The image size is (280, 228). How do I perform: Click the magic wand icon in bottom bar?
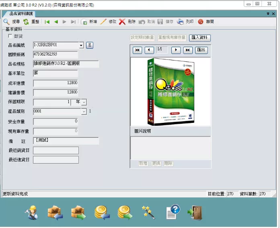tap(147, 212)
